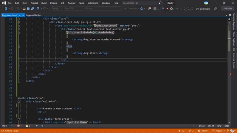
Task: Collapse the div class row on line 33
Action: [19, 98]
